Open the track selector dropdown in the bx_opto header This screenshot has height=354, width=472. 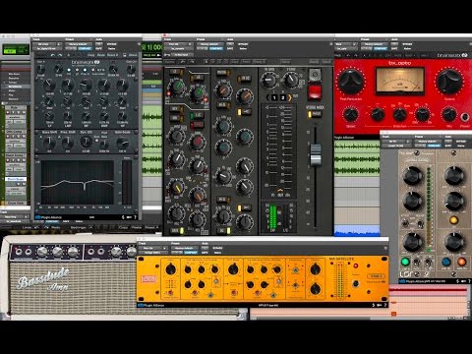coord(346,44)
